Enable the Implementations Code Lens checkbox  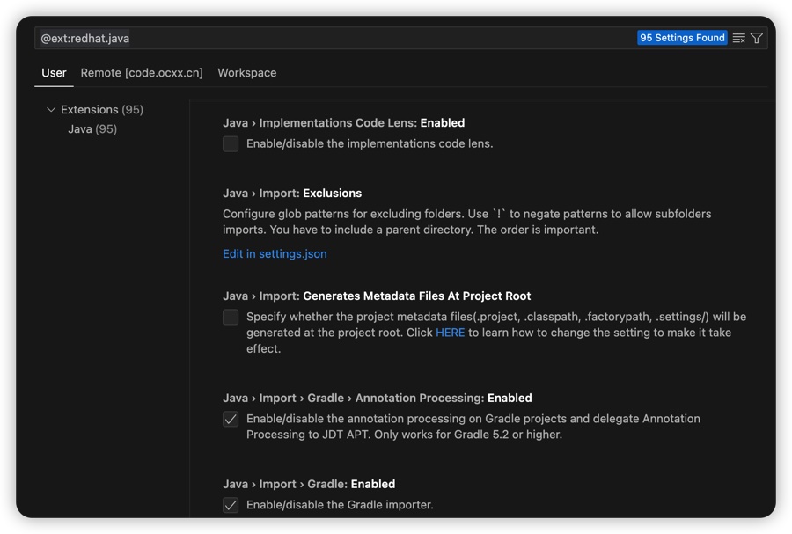tap(231, 143)
